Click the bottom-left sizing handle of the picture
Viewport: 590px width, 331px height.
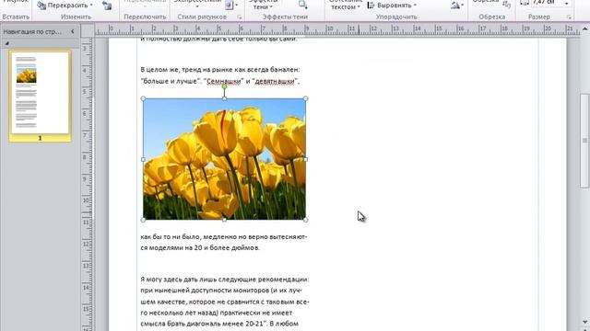pyautogui.click(x=143, y=220)
